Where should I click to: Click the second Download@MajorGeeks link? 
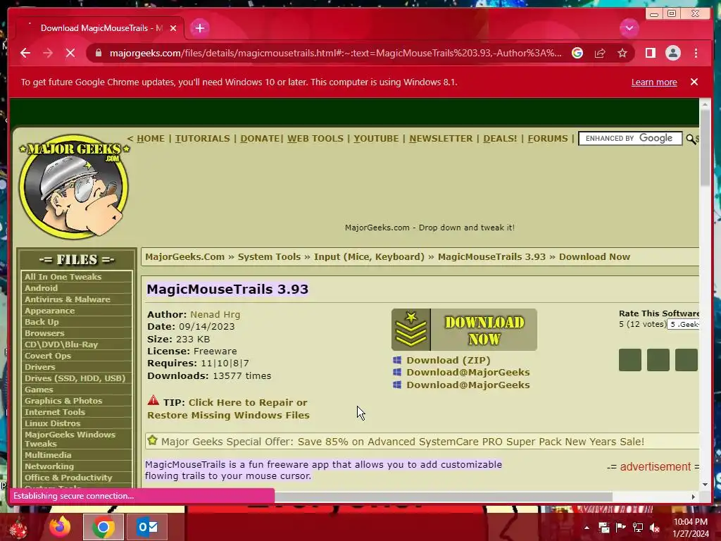pos(468,385)
